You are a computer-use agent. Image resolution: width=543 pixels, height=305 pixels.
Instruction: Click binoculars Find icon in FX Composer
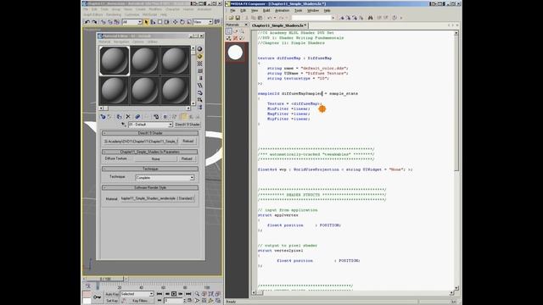point(370,18)
